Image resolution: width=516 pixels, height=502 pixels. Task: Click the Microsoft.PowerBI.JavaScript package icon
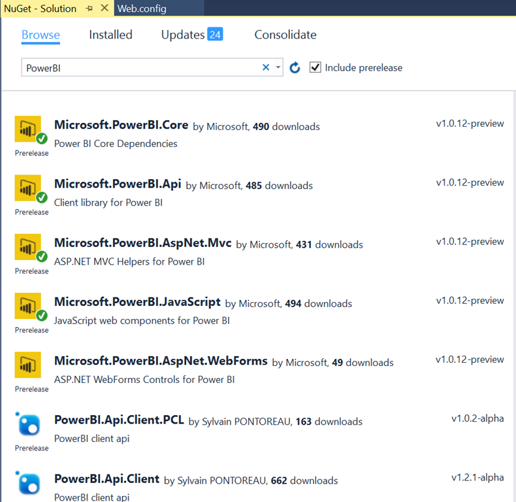(28, 306)
